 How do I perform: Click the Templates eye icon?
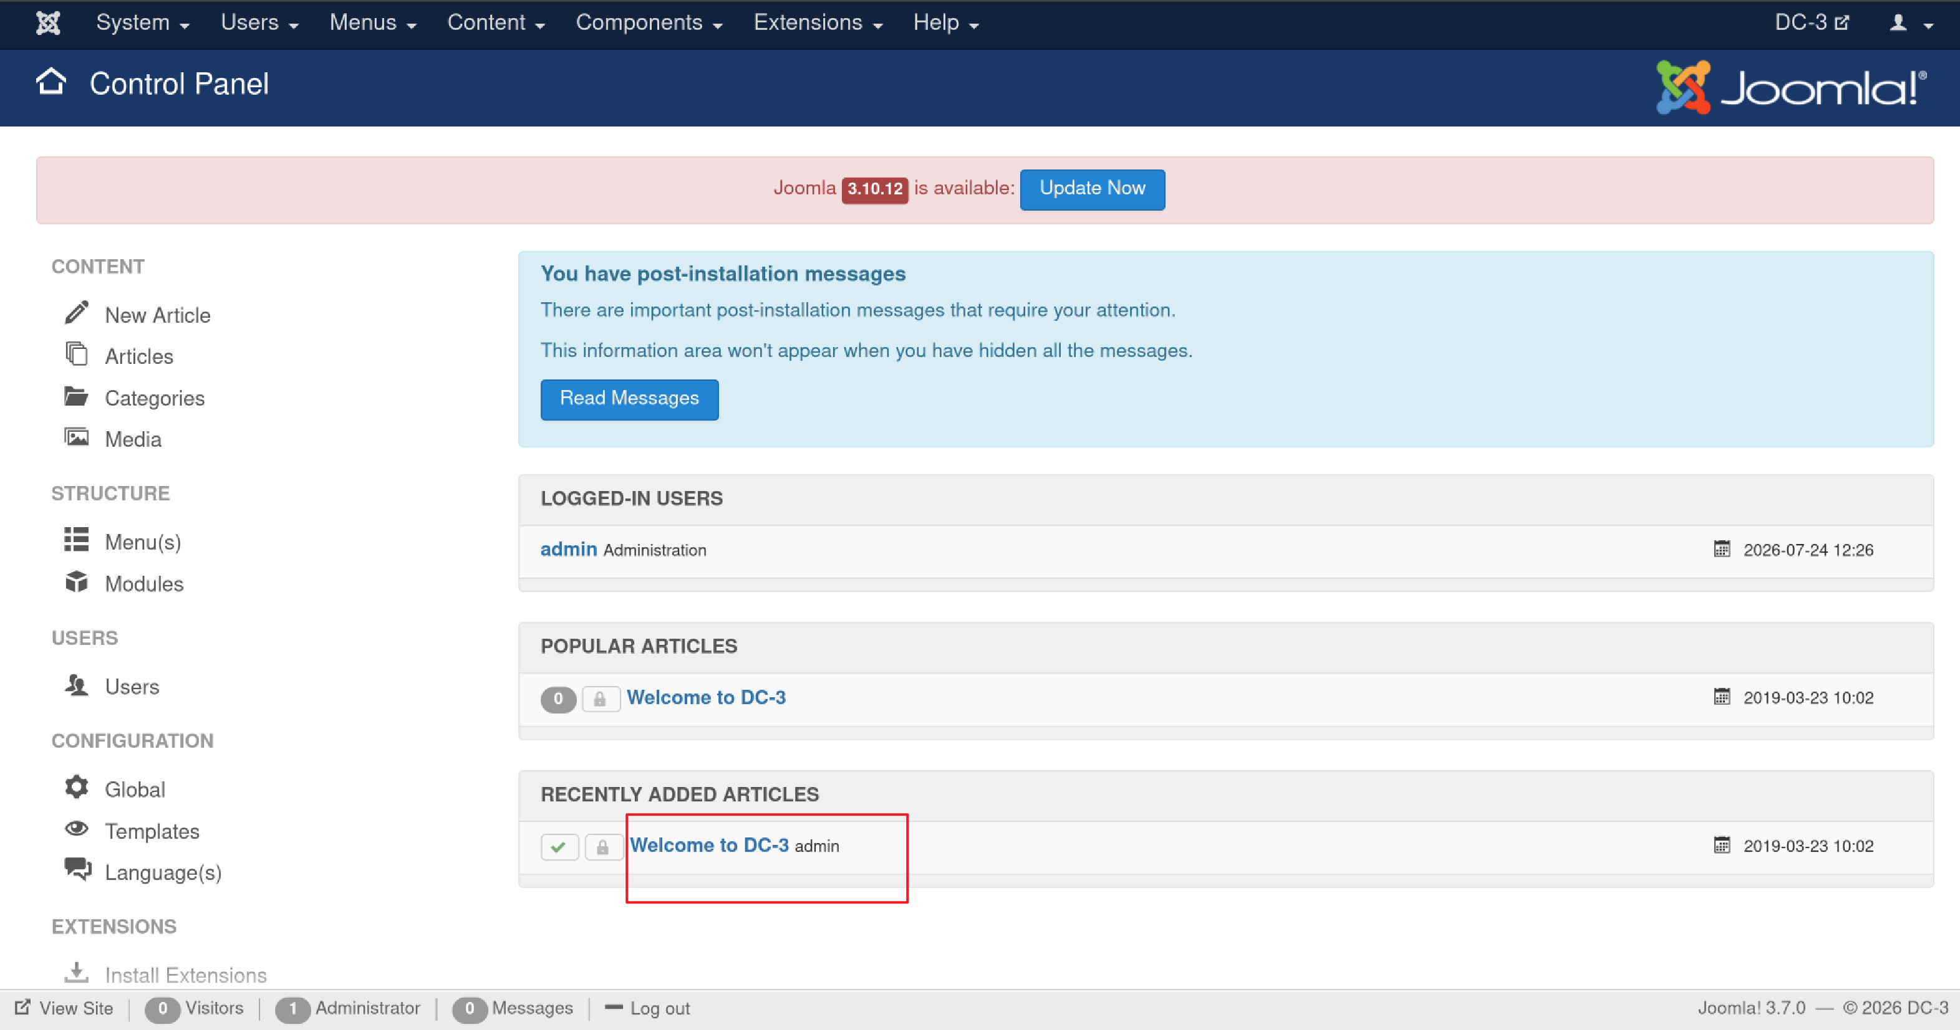(x=76, y=829)
